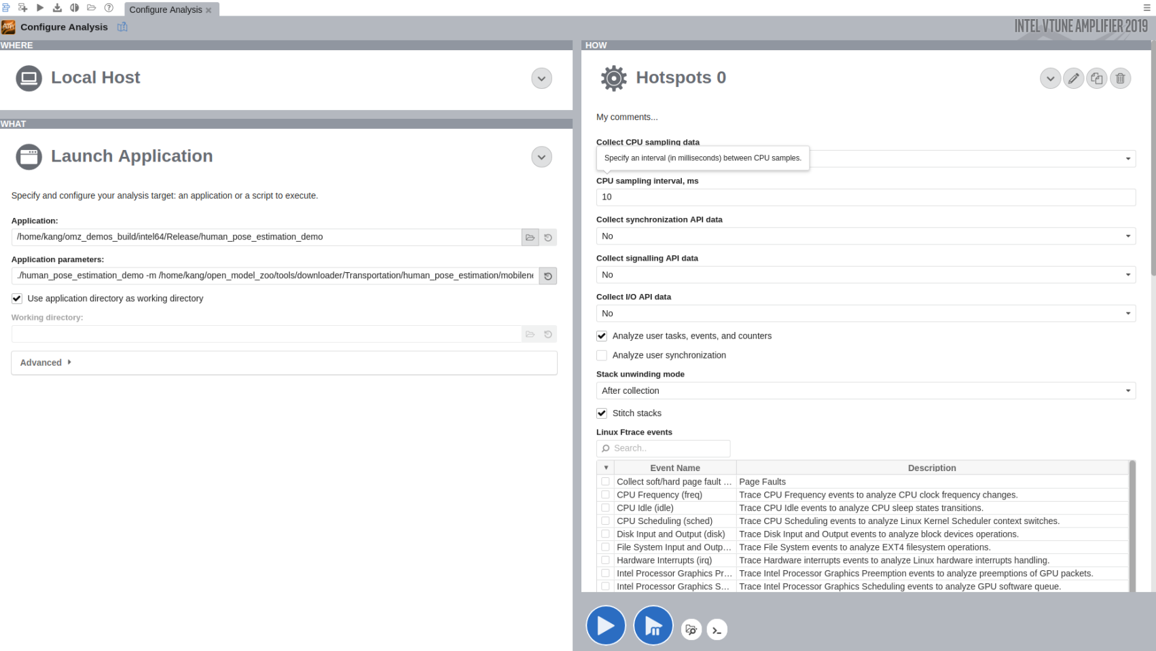The image size is (1156, 651).
Task: Click the CPU sampling interval field
Action: pyautogui.click(x=866, y=198)
